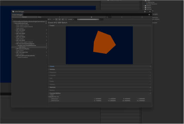184x124 pixels.
Task: Click the Disable button in Frame Debugger
Action: (x=25, y=17)
